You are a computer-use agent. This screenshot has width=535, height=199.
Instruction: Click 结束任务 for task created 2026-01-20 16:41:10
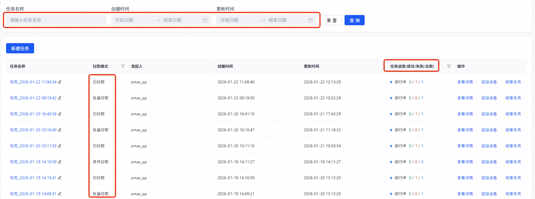click(x=513, y=114)
